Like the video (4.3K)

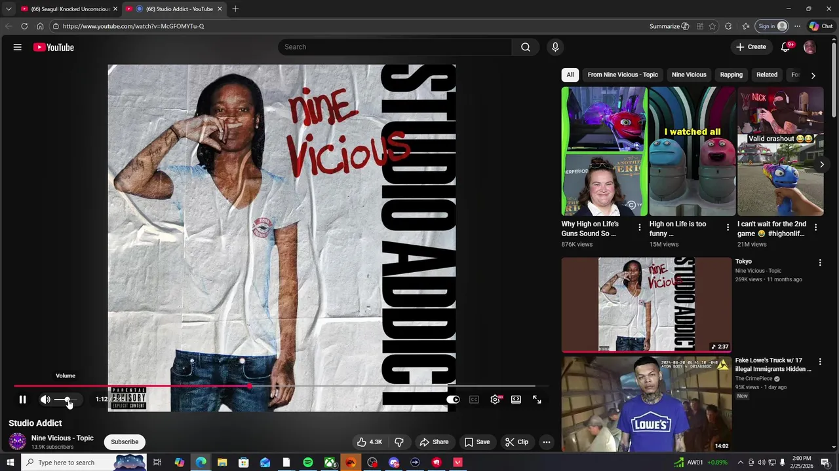[369, 442]
